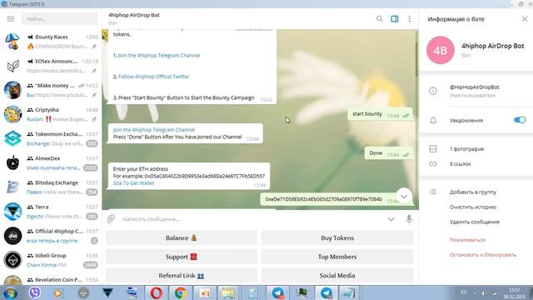Viewport: 533px width, 300px height.
Task: Click the Support bot button
Action: pyautogui.click(x=182, y=257)
